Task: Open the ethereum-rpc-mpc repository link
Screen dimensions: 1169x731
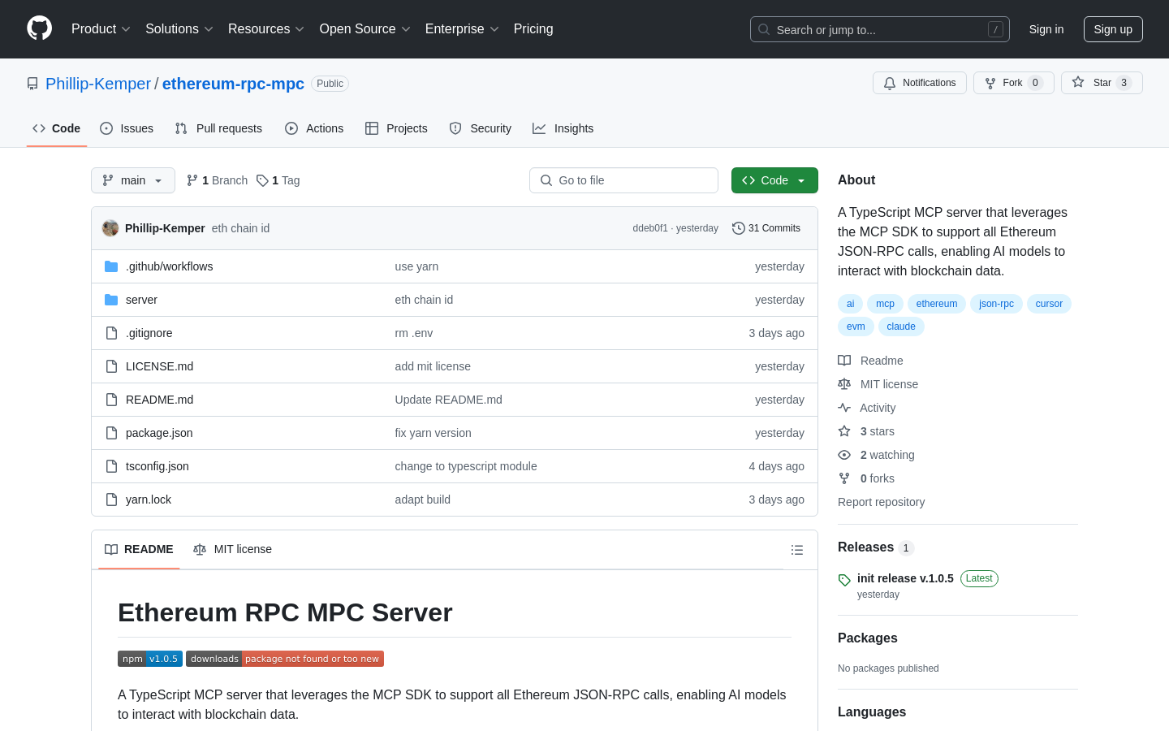Action: pyautogui.click(x=233, y=84)
